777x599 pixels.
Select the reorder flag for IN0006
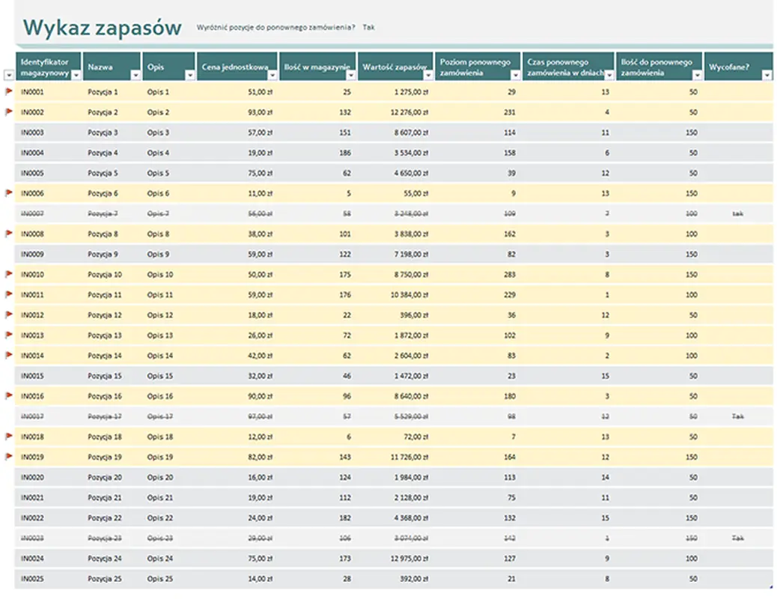click(9, 193)
